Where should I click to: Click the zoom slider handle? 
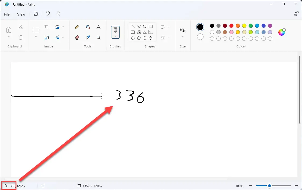coord(270,185)
